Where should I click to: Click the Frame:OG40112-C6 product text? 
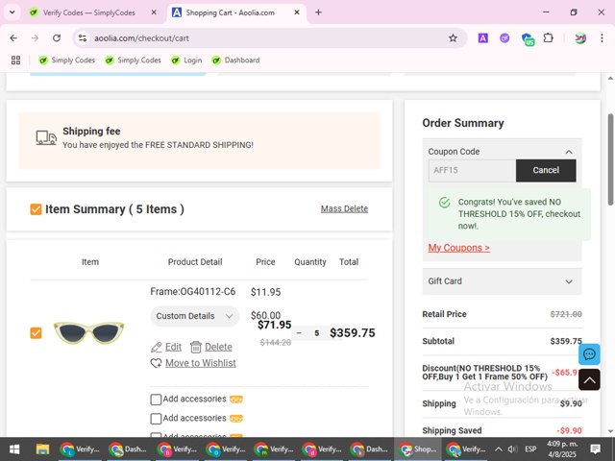click(x=192, y=292)
